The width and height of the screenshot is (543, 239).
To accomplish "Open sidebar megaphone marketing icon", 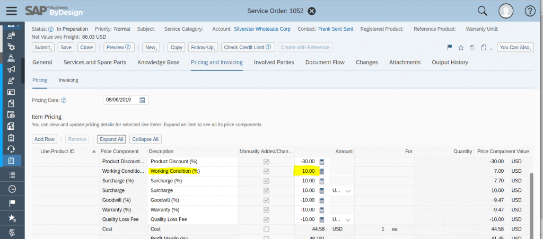I will pyautogui.click(x=11, y=69).
